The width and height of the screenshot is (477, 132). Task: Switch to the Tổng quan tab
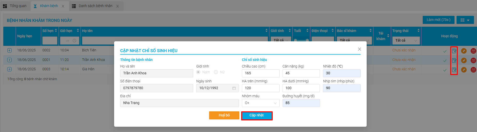tap(15, 6)
